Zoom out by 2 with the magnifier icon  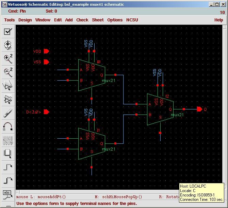pos(8,72)
